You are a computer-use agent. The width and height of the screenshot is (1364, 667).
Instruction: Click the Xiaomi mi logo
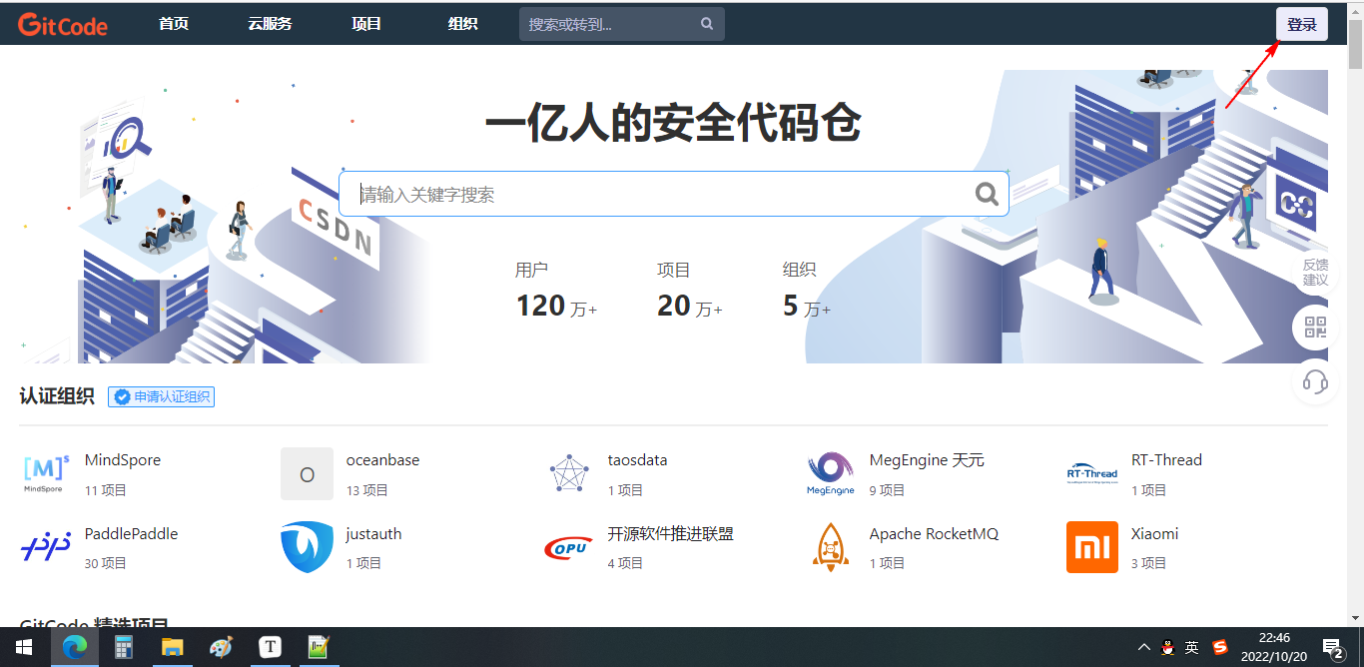click(1091, 546)
